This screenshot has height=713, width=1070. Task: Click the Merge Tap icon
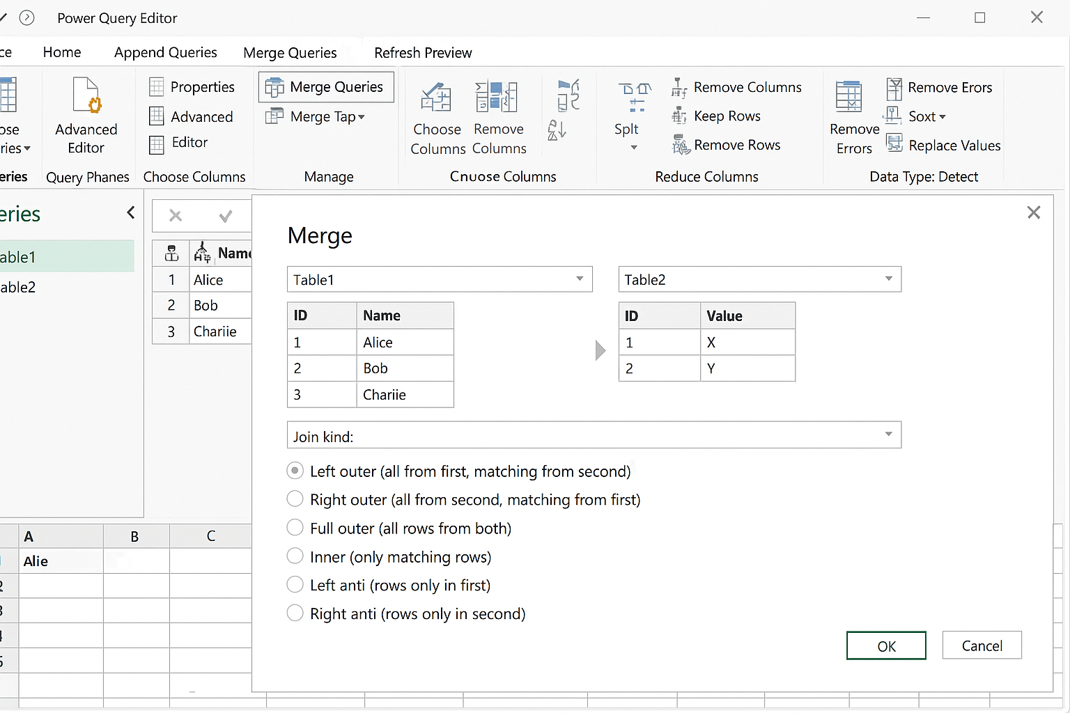pyautogui.click(x=274, y=116)
